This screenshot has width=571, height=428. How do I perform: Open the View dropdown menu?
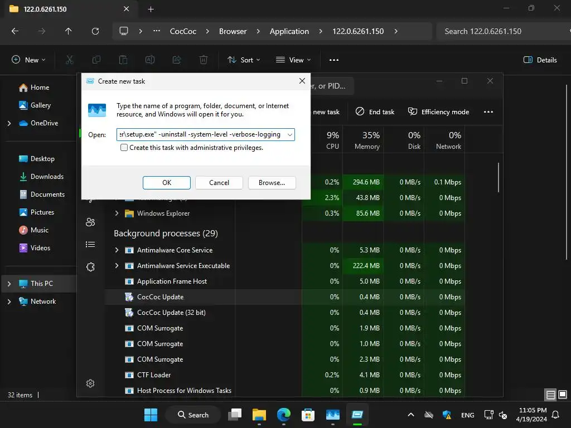[293, 60]
